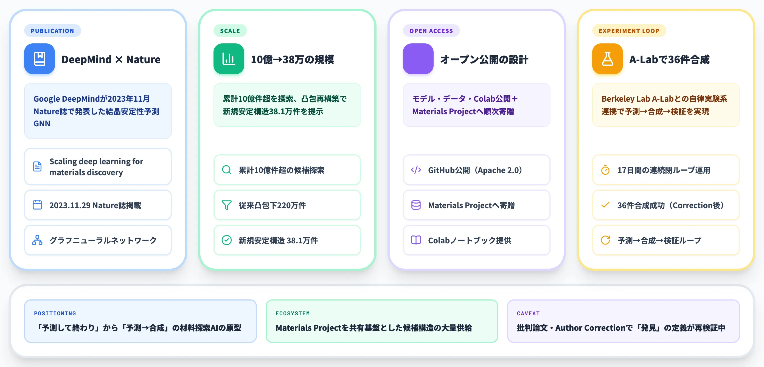This screenshot has height=367, width=764.
Task: Click the A-Labで36件合成 heading
Action: tap(669, 59)
